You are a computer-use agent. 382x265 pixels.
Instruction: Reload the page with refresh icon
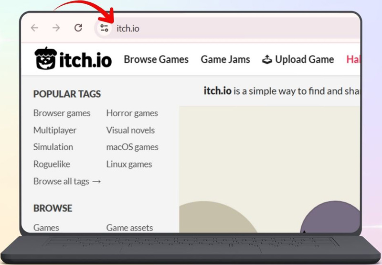click(78, 28)
